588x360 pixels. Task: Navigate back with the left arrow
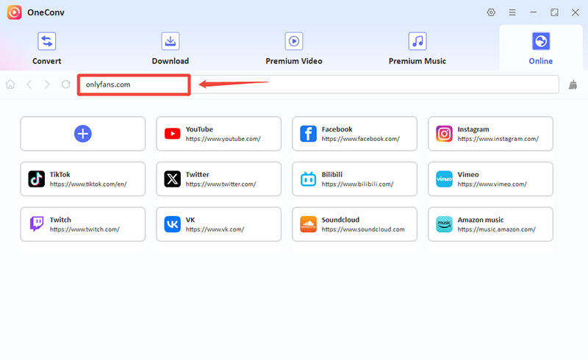(29, 84)
